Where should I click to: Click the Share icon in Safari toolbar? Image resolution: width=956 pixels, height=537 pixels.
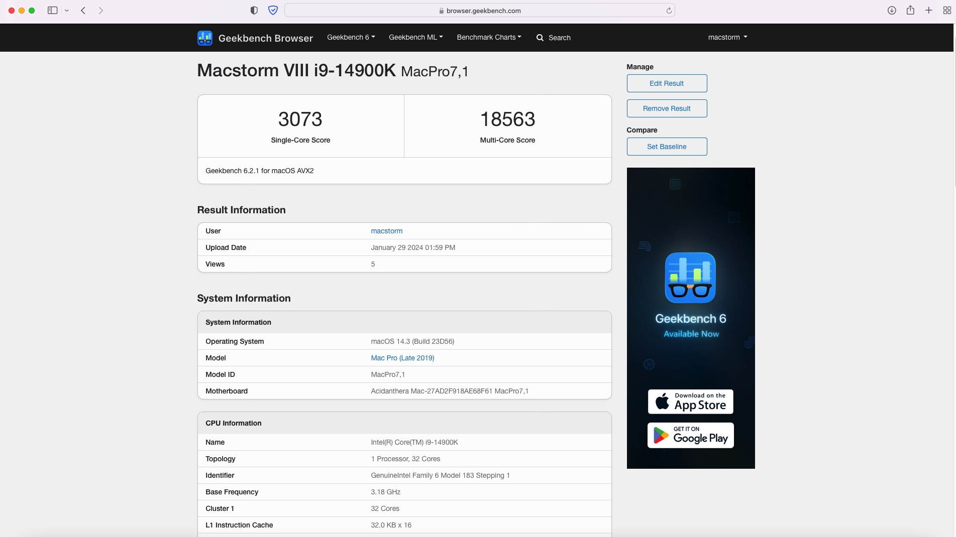tap(910, 11)
